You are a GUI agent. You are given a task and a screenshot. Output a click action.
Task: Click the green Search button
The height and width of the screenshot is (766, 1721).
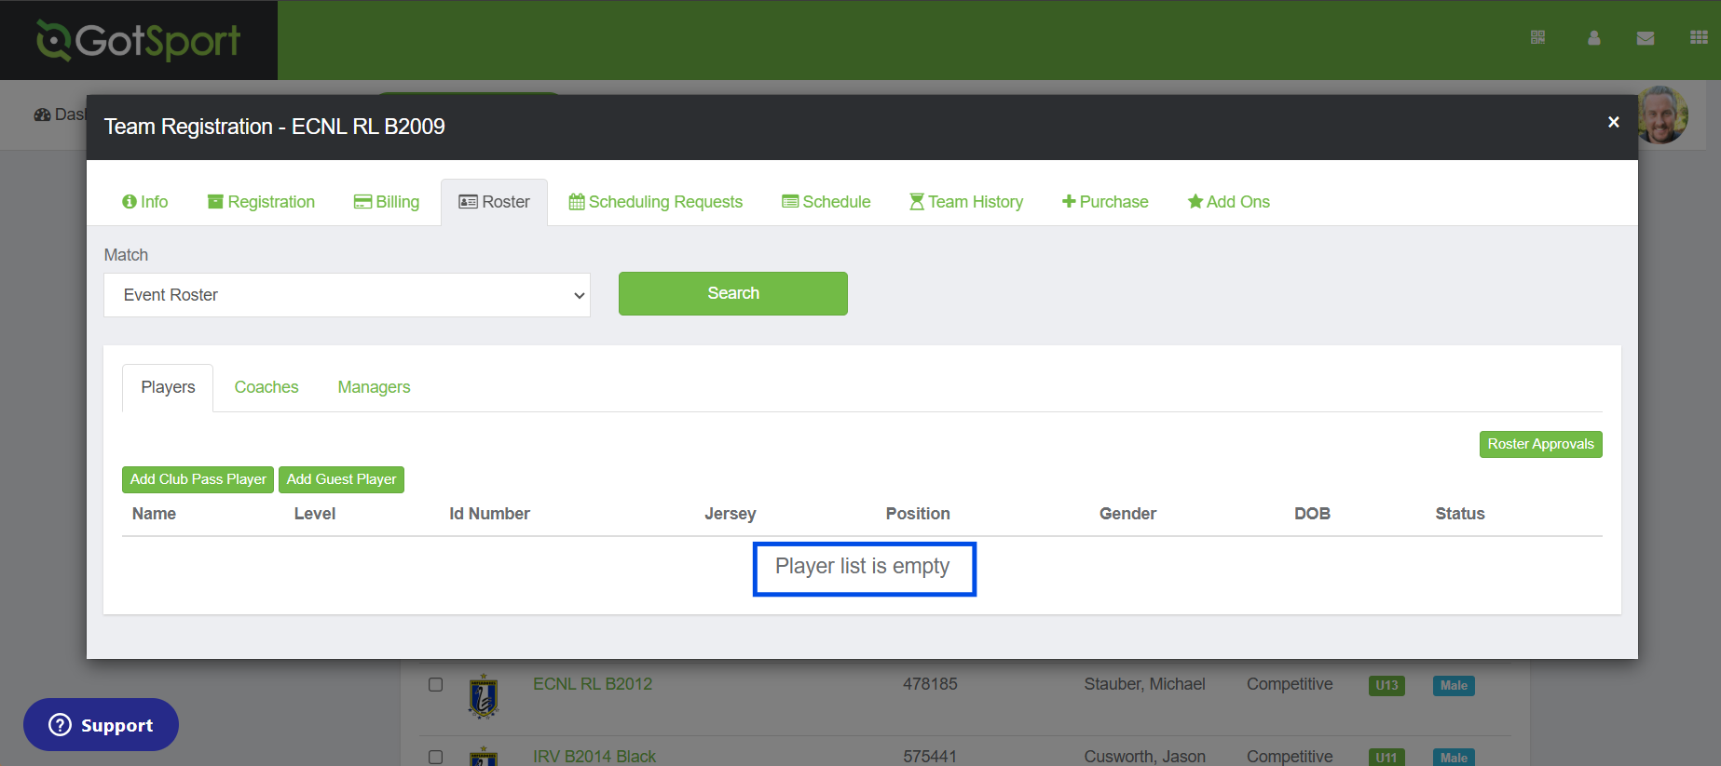click(x=733, y=293)
